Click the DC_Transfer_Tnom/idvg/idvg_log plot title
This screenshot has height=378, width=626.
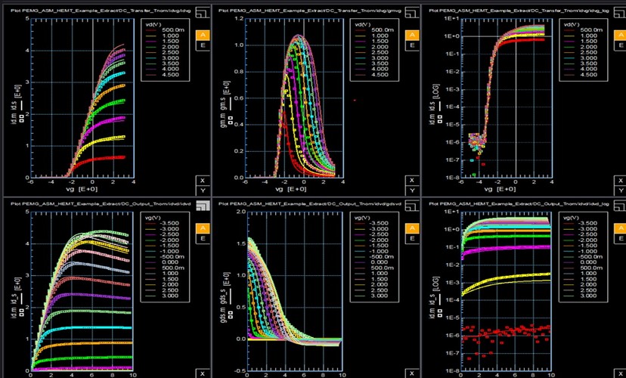pyautogui.click(x=519, y=11)
